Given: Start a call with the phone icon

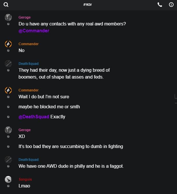Looking at the screenshot, I should 160,5.
